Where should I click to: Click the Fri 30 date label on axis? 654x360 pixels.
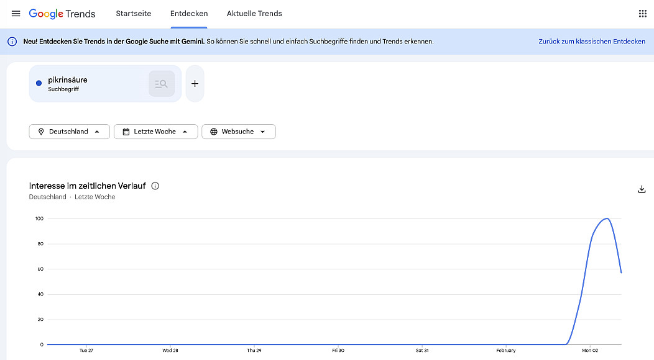(338, 351)
